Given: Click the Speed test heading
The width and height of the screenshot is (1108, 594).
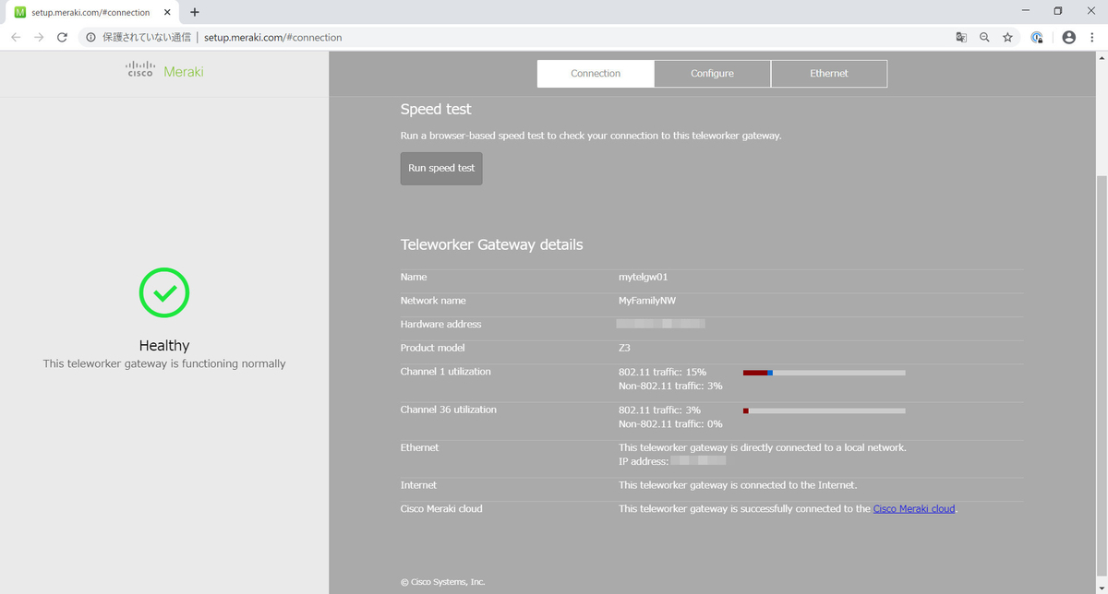Looking at the screenshot, I should [x=436, y=109].
